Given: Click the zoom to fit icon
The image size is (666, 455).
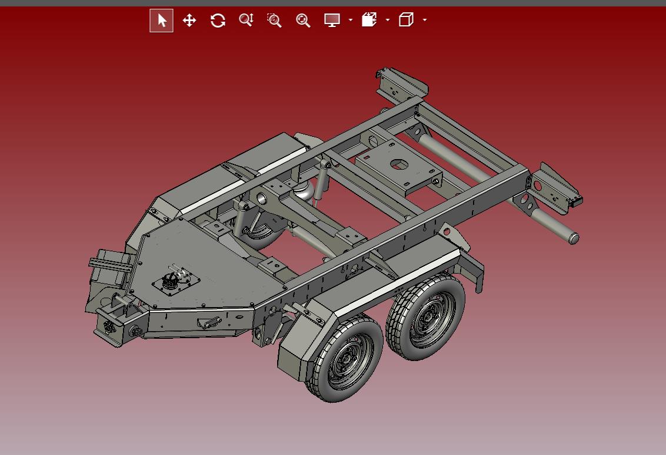Looking at the screenshot, I should click(303, 20).
